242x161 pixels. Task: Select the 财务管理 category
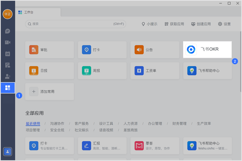click(179, 123)
